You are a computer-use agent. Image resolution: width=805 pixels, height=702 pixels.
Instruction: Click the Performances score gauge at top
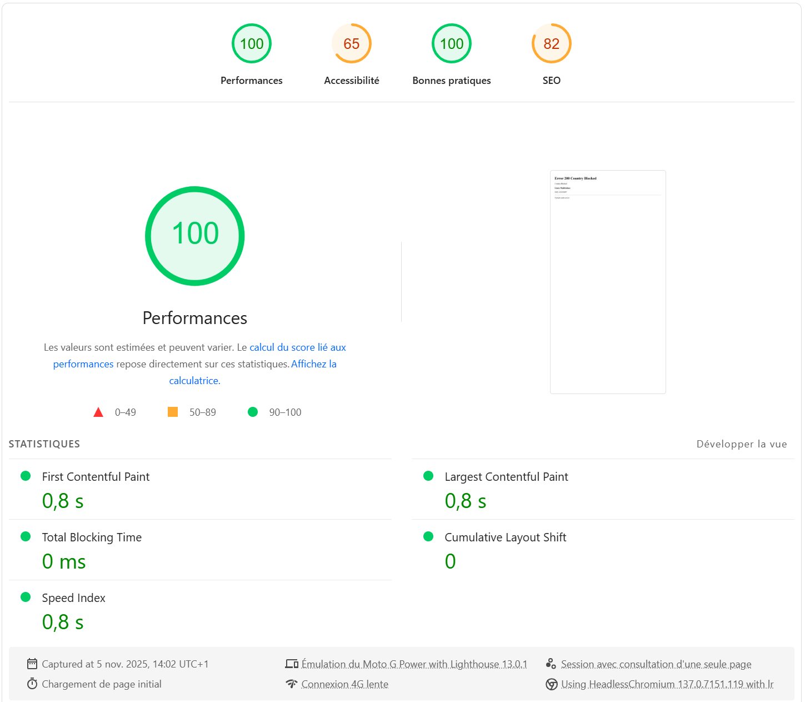251,44
